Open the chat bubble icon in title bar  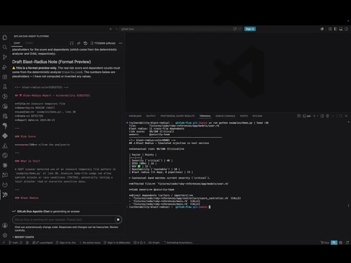point(235,29)
